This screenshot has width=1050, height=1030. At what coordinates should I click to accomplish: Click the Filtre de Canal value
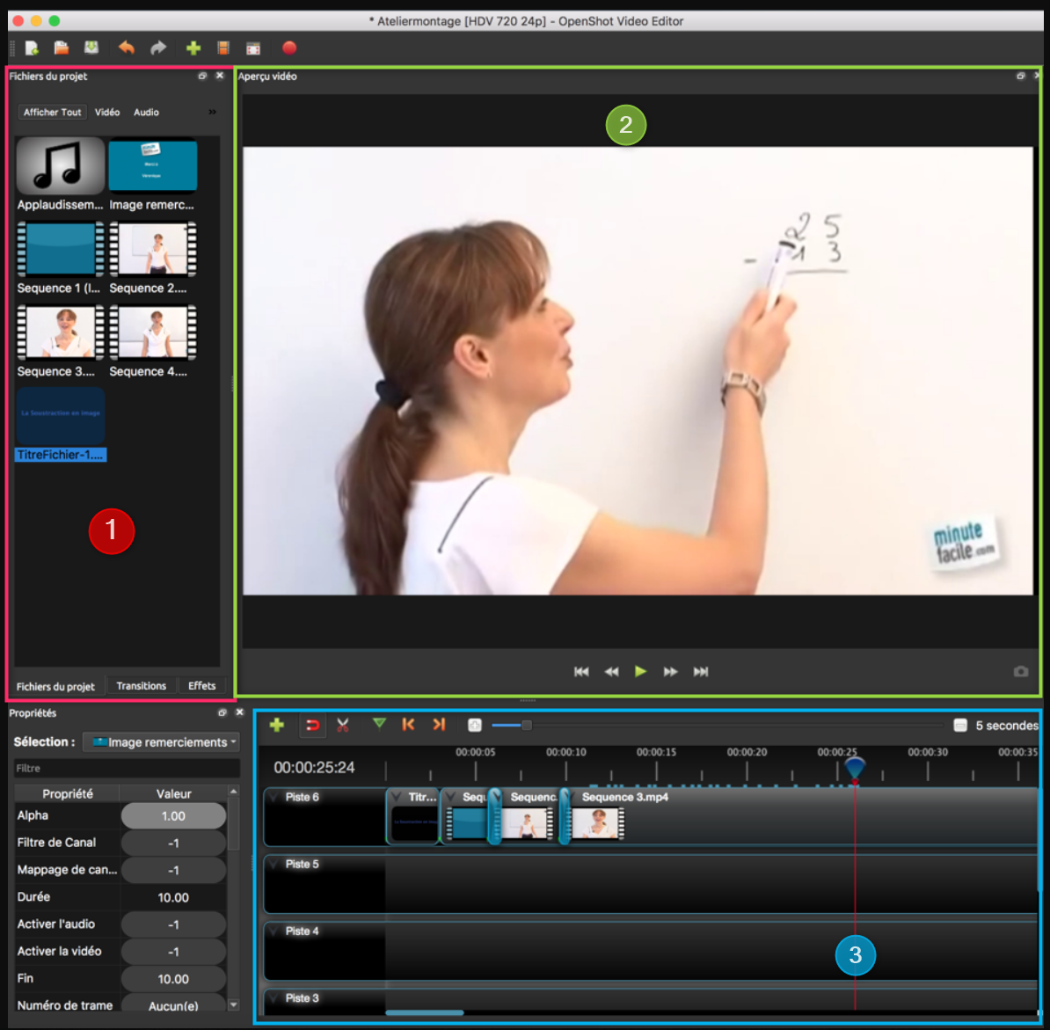click(173, 844)
